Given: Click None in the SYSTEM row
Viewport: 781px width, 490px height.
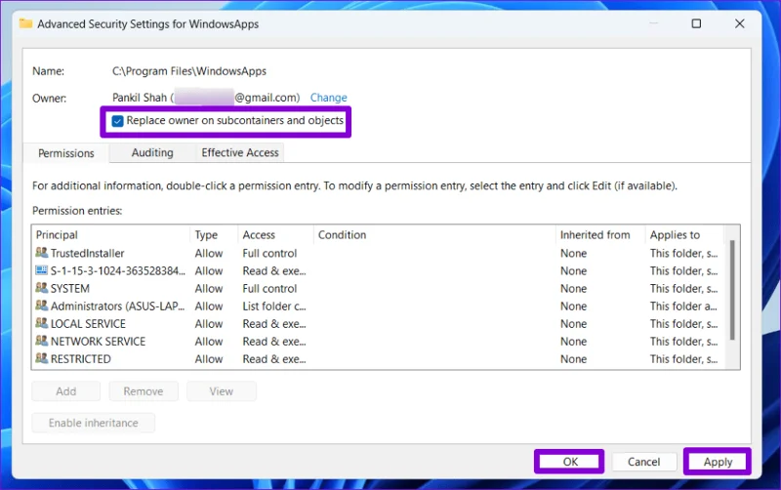Looking at the screenshot, I should (x=573, y=288).
